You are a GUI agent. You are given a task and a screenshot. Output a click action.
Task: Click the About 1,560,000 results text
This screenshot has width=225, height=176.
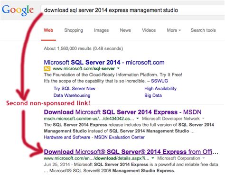84,48
